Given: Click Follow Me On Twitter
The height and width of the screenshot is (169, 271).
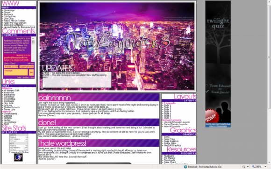Looking at the screenshot, I should [x=14, y=21].
